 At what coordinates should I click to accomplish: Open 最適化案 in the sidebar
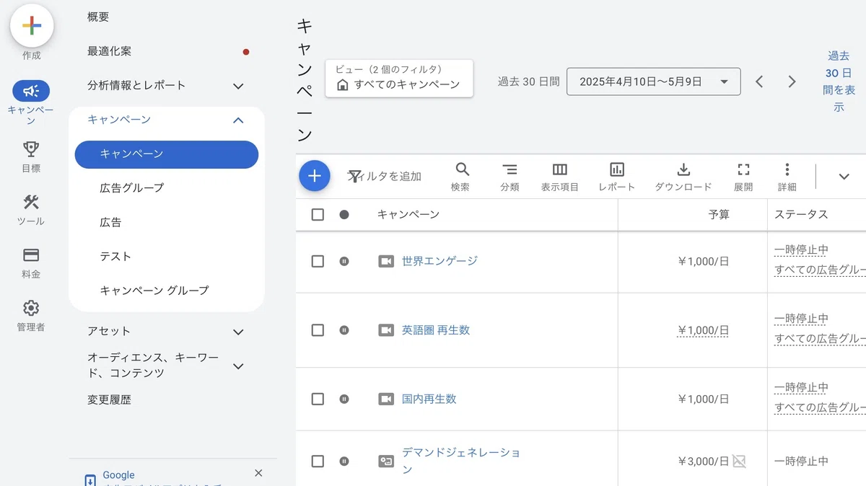110,51
